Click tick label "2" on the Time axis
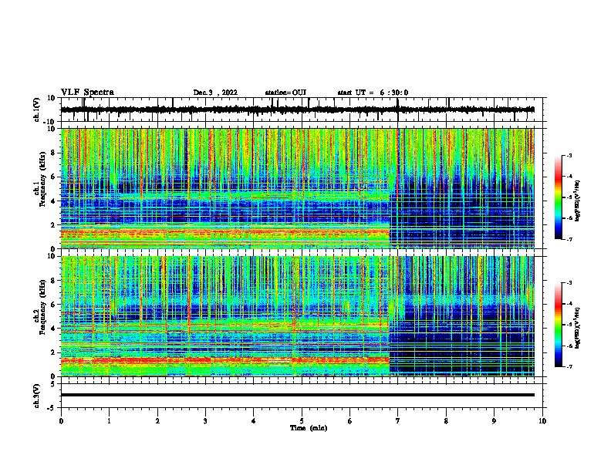 [x=157, y=421]
